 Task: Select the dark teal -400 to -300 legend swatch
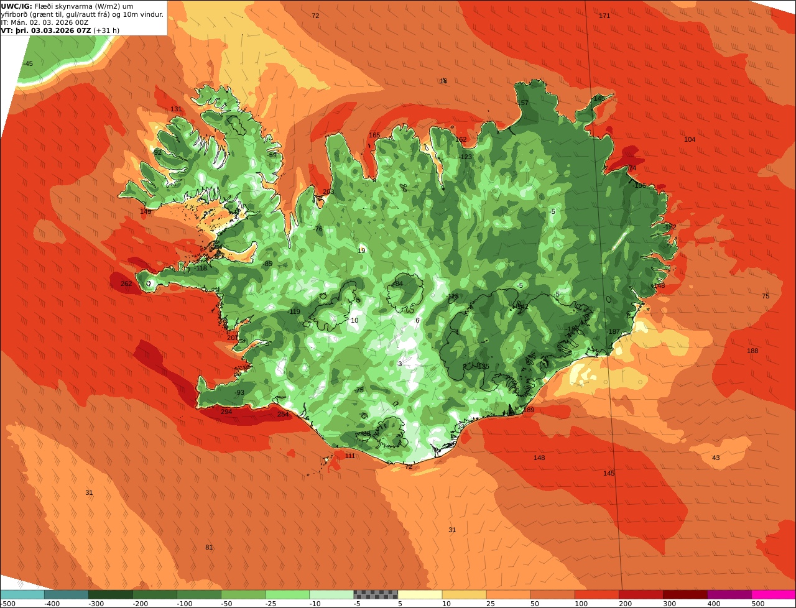click(66, 594)
